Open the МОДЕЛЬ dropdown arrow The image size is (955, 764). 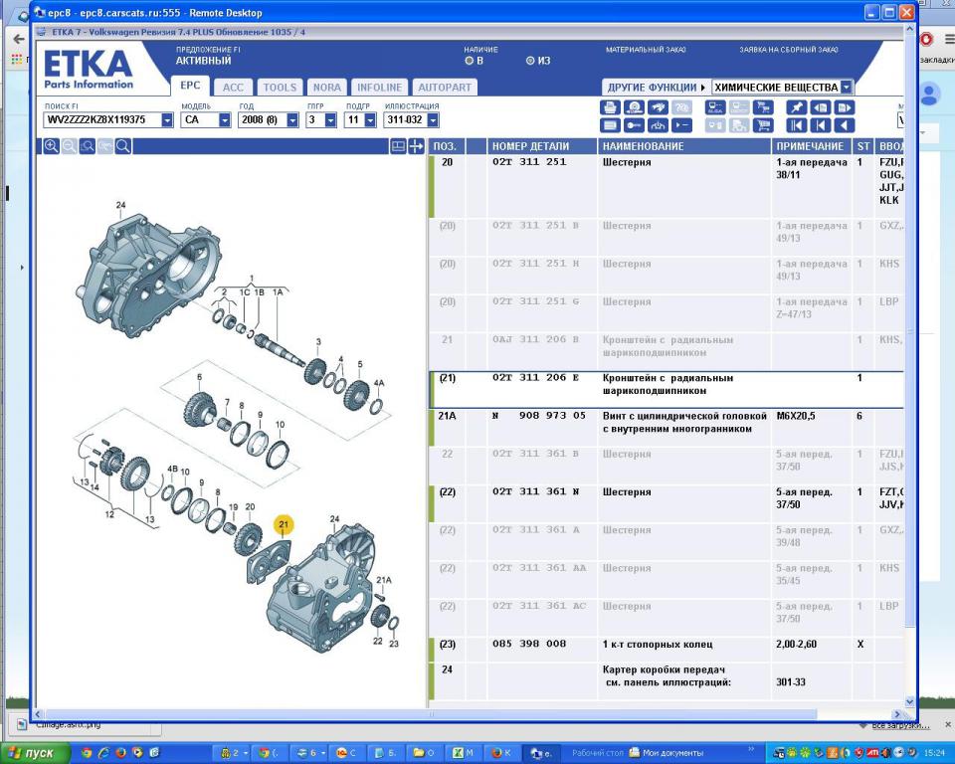click(x=225, y=120)
